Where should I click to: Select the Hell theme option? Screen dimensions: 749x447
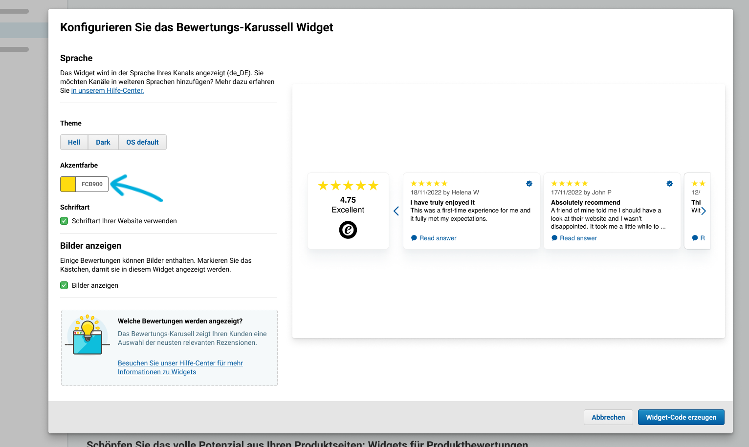pyautogui.click(x=74, y=142)
